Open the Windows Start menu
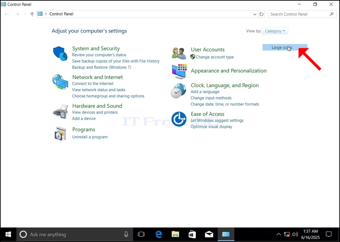Viewport: 340px width, 242px height. click(8, 234)
